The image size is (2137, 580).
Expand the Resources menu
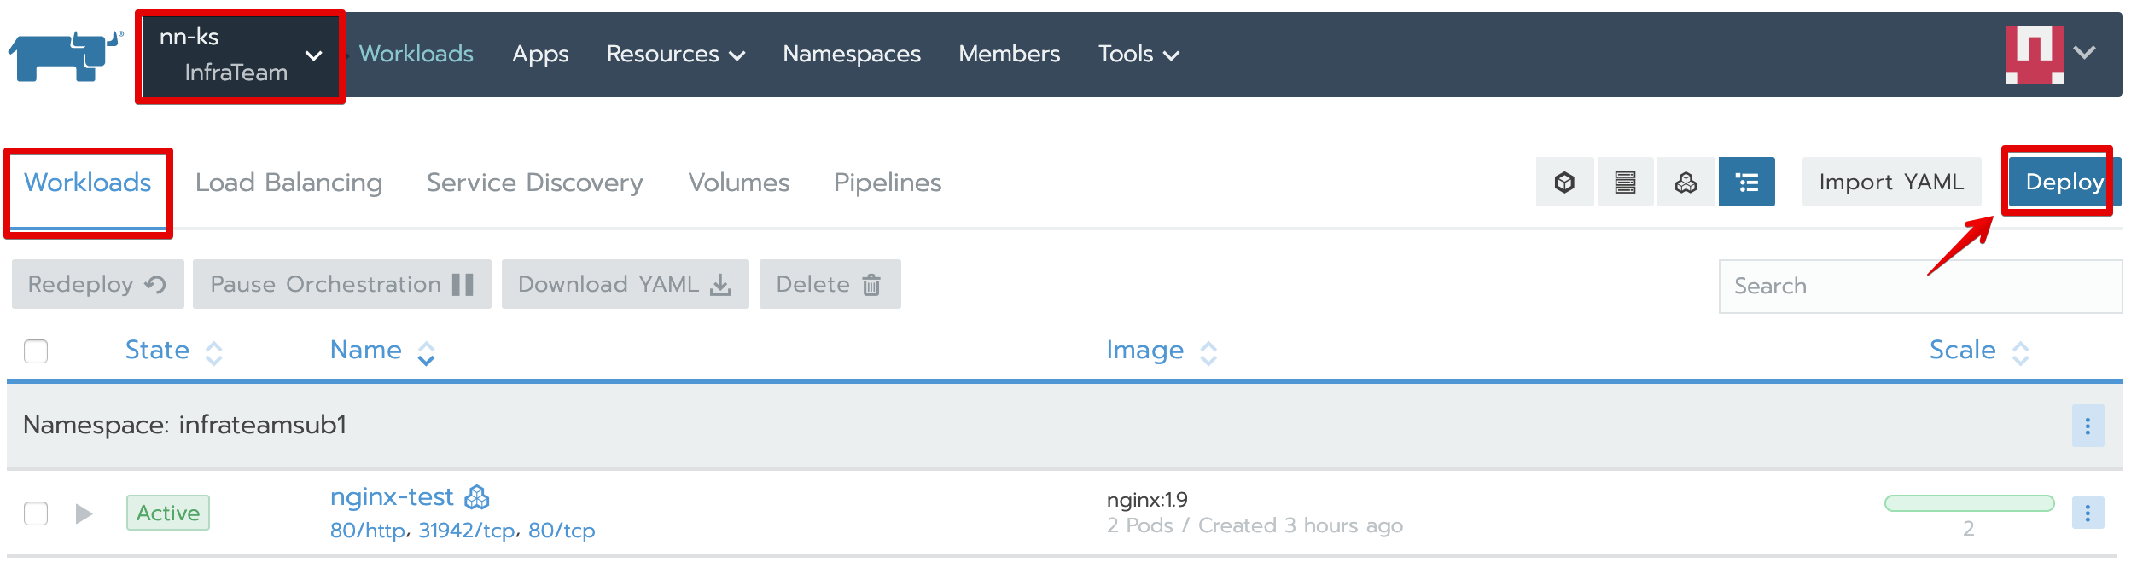point(675,54)
